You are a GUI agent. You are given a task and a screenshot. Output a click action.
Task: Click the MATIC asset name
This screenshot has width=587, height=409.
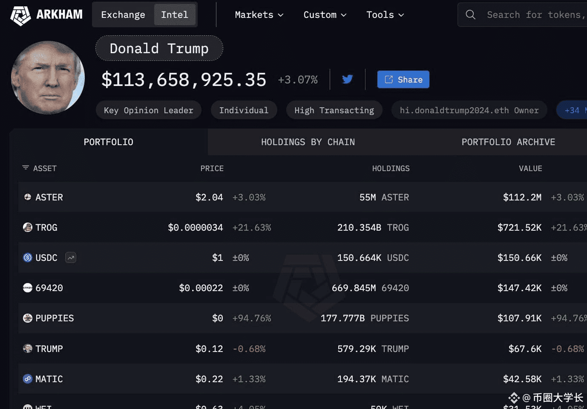(x=49, y=379)
